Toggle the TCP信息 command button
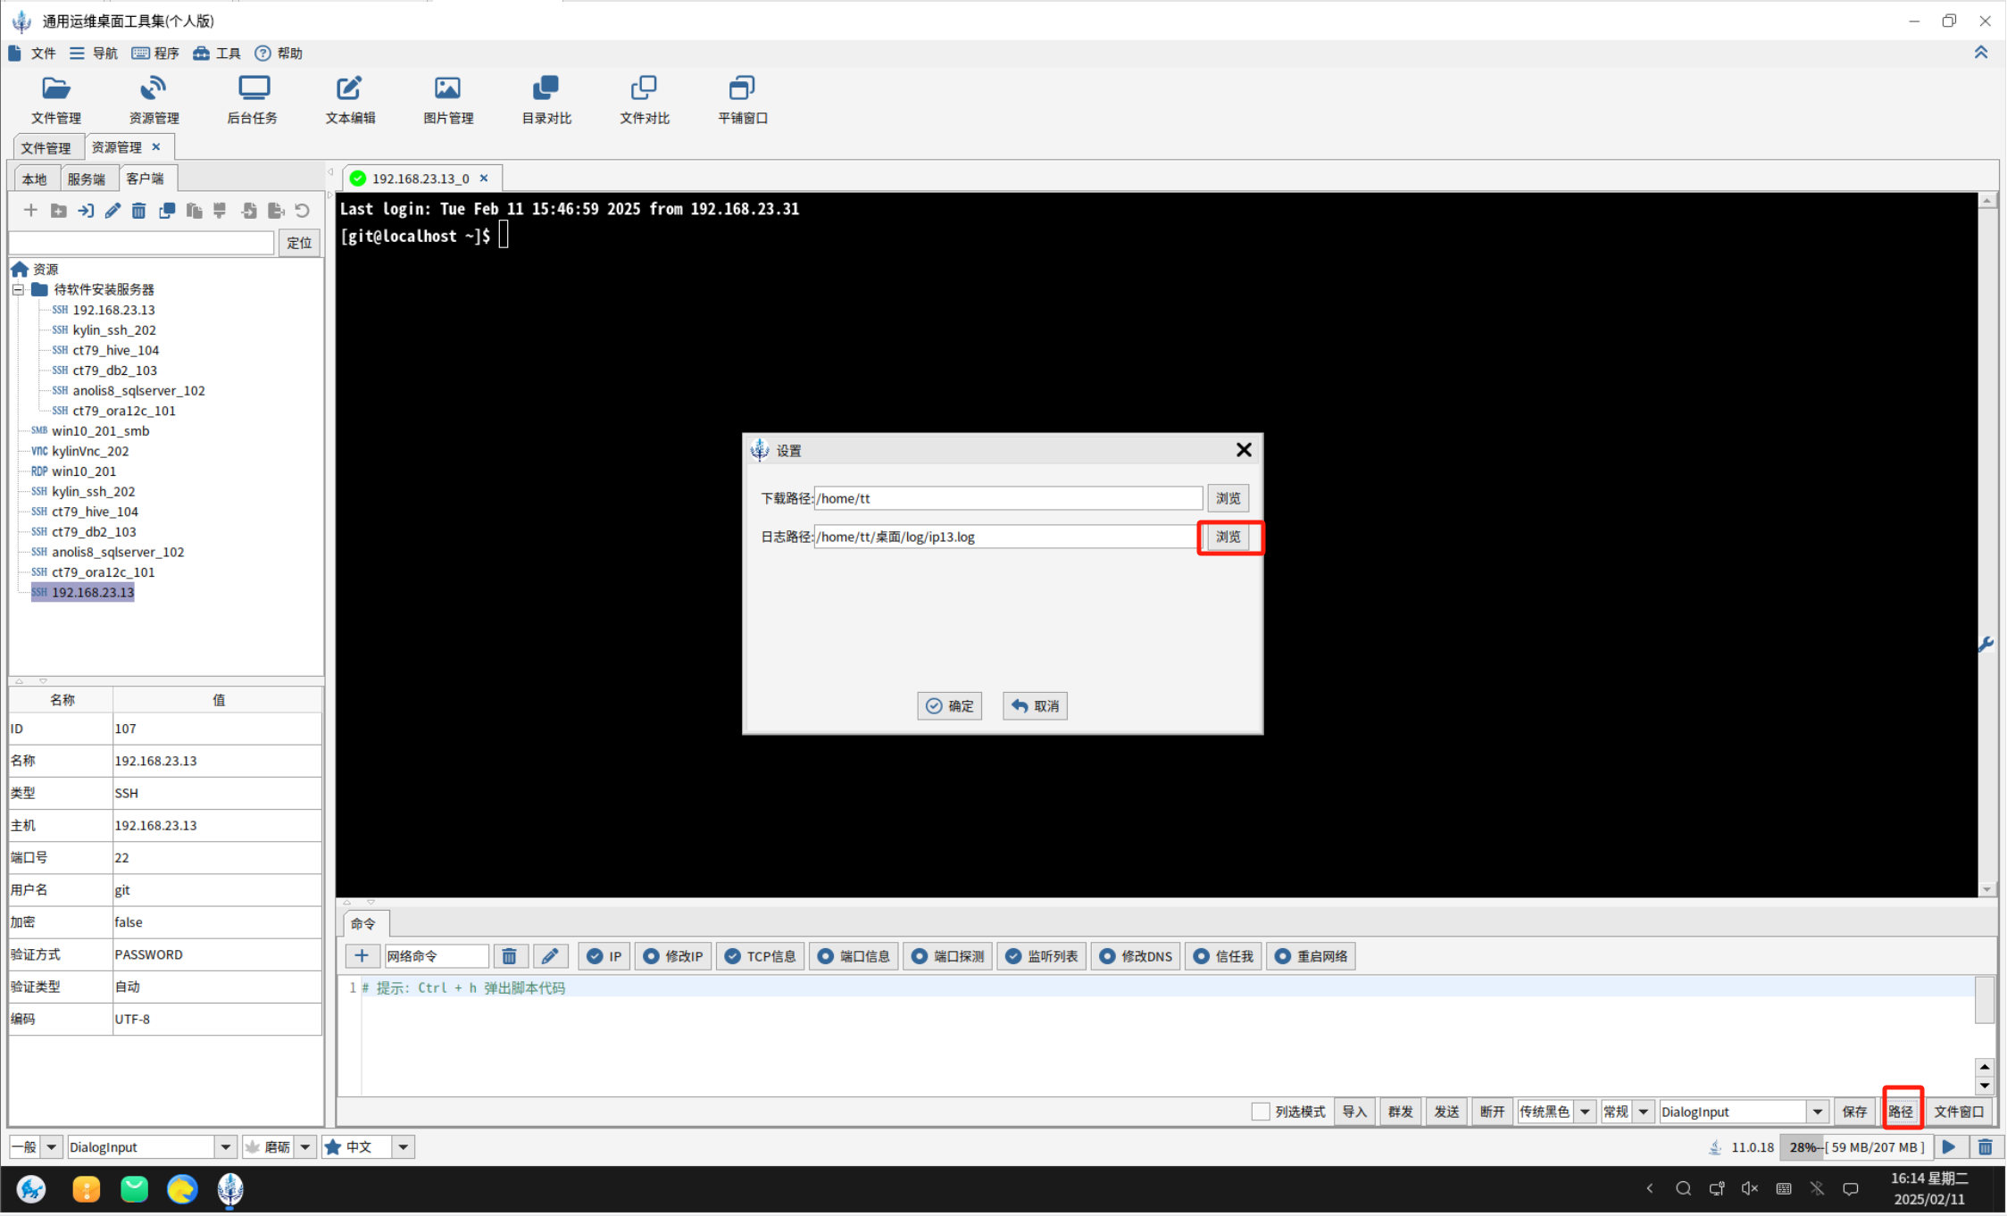 click(761, 956)
